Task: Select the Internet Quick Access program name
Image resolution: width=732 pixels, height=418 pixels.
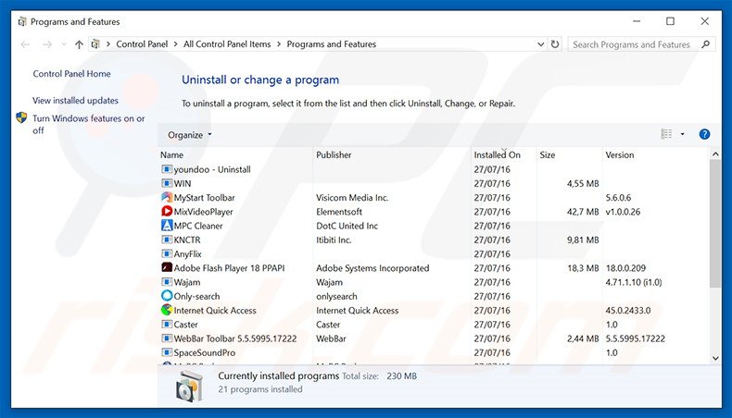Action: click(215, 311)
